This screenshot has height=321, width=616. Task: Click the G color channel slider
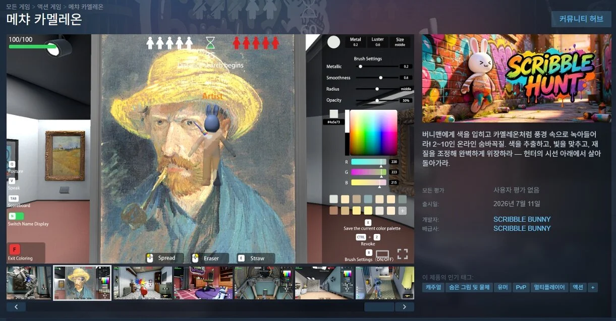(x=369, y=172)
